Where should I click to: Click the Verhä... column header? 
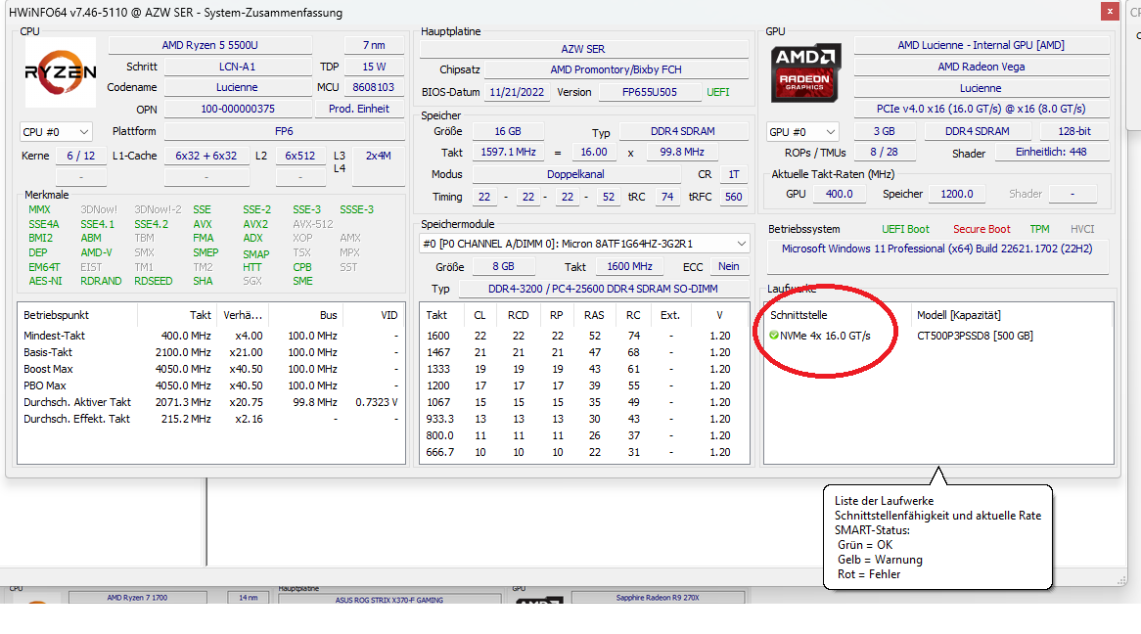click(x=243, y=315)
